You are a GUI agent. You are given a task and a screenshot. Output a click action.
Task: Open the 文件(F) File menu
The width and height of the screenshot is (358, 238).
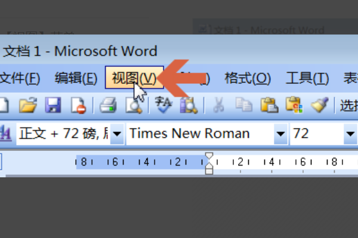pyautogui.click(x=20, y=78)
